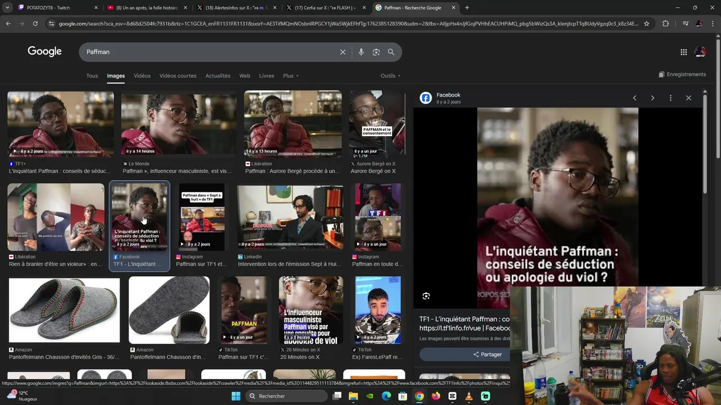Search inside image with Lens icon on preview
This screenshot has width=721, height=405.
(x=426, y=296)
